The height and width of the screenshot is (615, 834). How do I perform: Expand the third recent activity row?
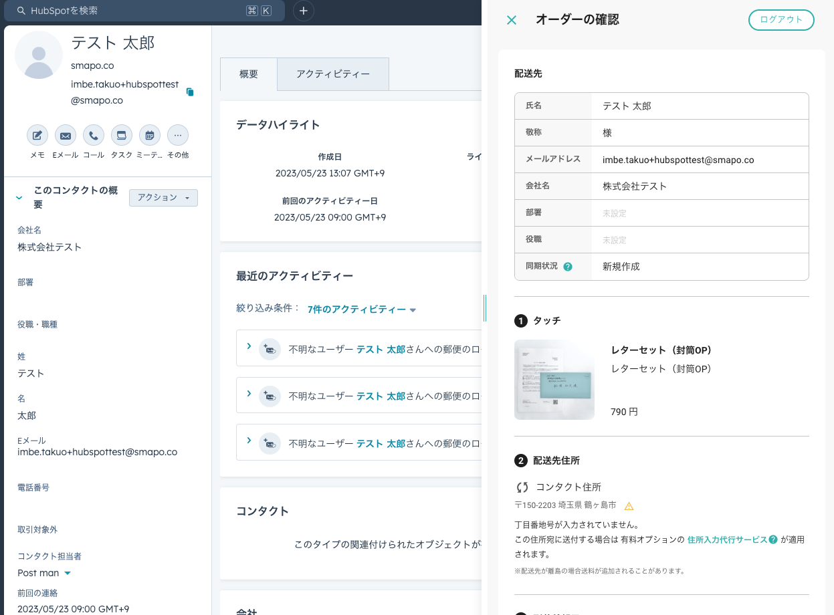click(249, 441)
